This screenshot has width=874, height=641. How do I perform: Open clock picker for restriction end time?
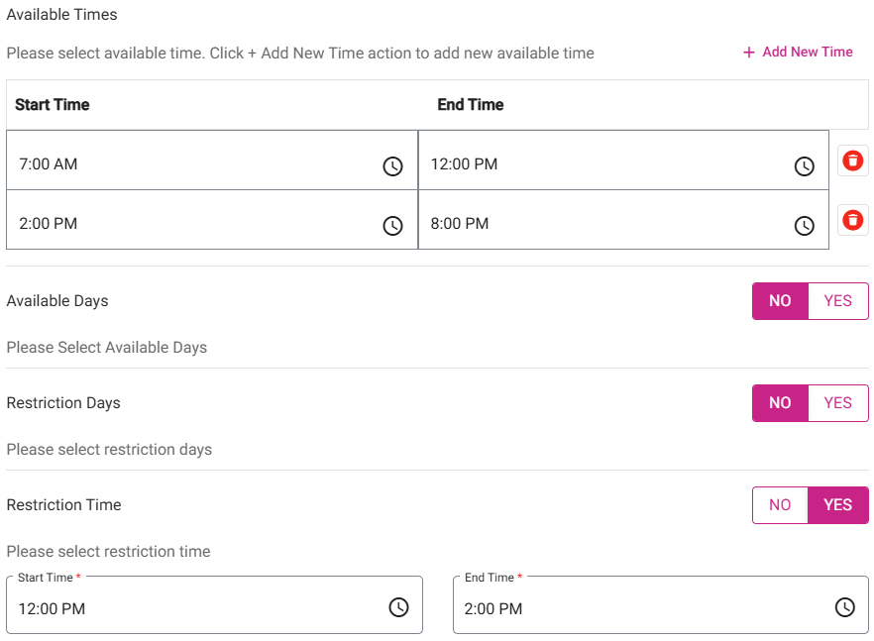coord(844,607)
